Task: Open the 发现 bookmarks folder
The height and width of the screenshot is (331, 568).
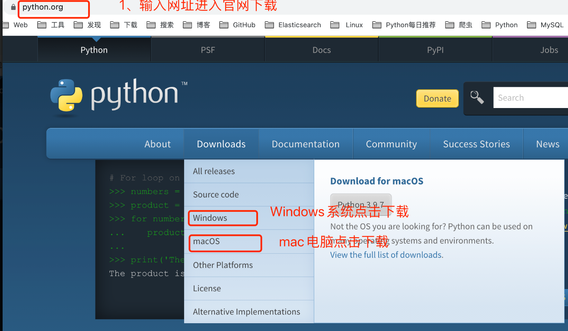Action: 87,25
